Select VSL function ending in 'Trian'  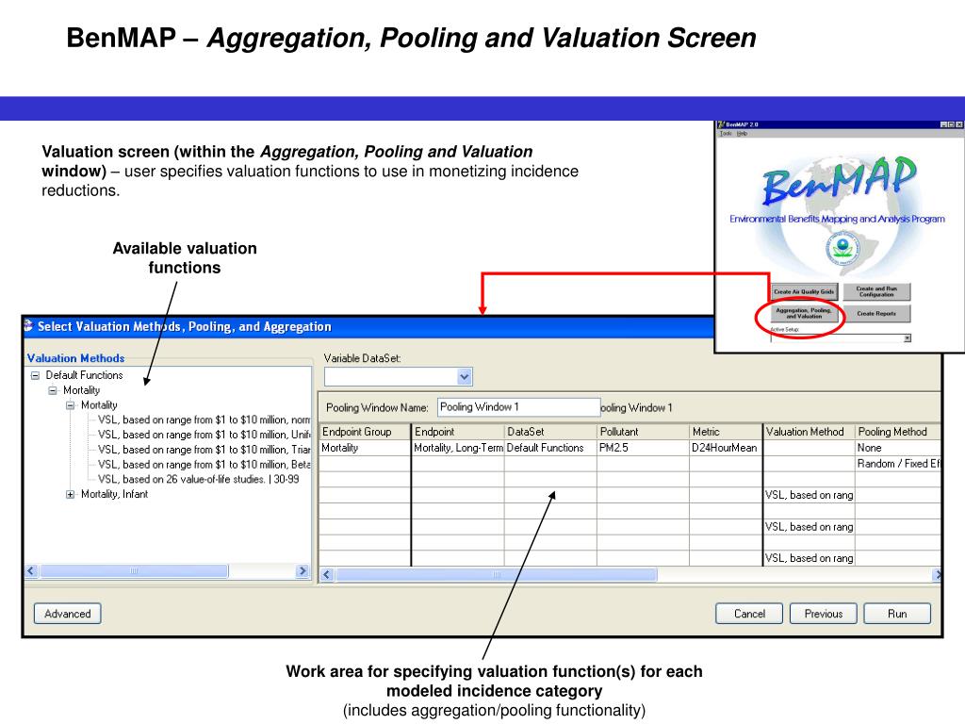pos(204,450)
